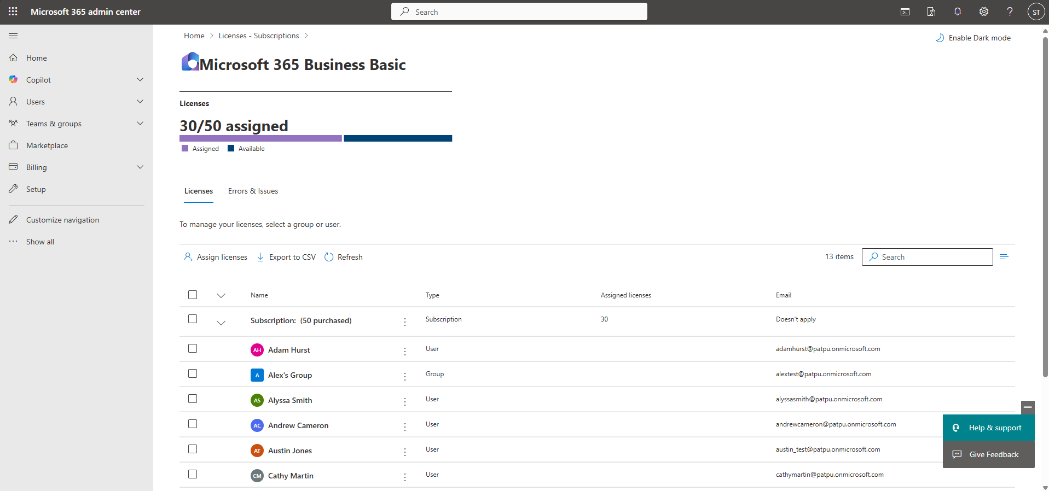Open more actions for Adam Hurst
Screen dimensions: 1049x491
pyautogui.click(x=405, y=351)
